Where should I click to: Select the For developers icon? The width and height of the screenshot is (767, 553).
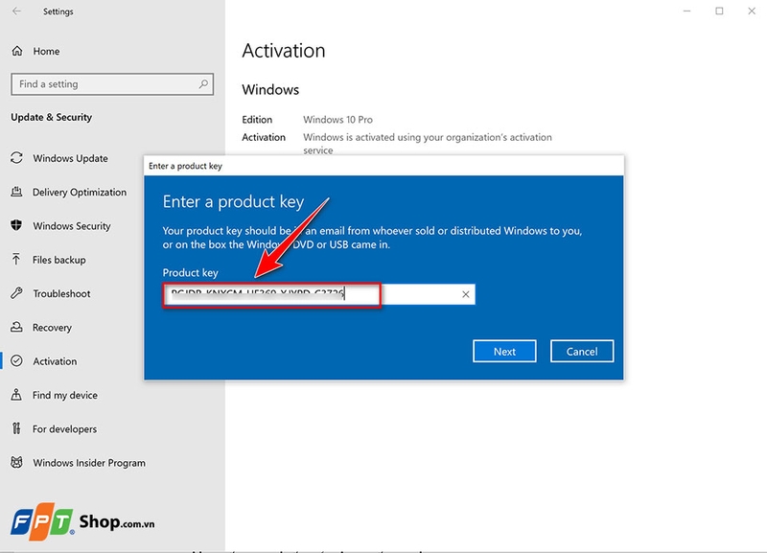point(16,428)
